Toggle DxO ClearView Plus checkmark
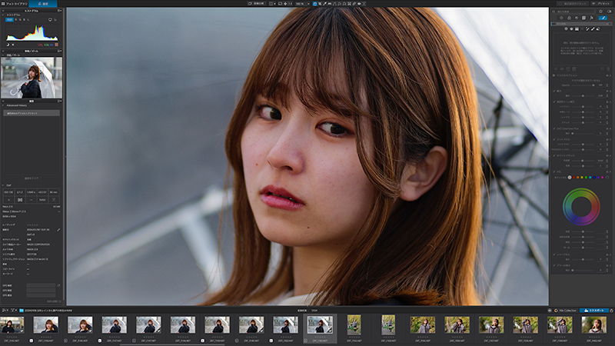Viewport: 615px width, 346px height. click(x=554, y=128)
